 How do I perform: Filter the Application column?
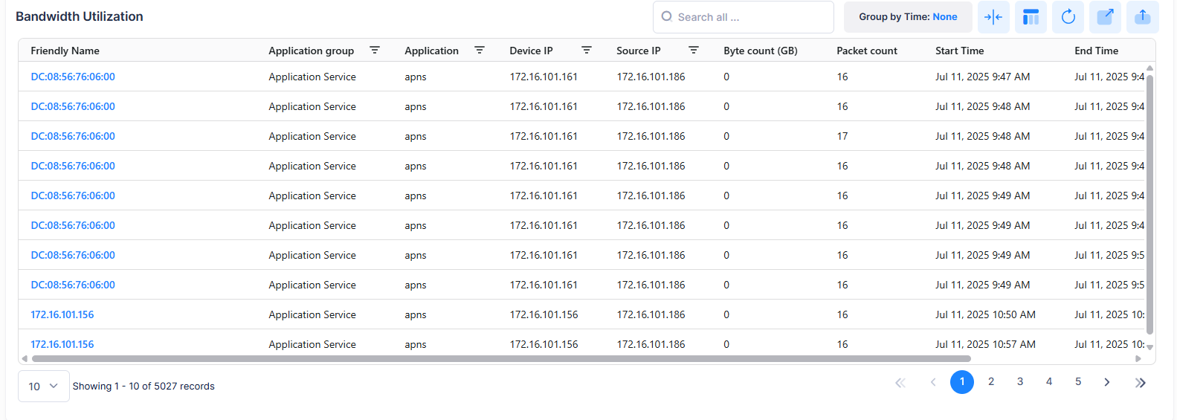click(x=480, y=51)
